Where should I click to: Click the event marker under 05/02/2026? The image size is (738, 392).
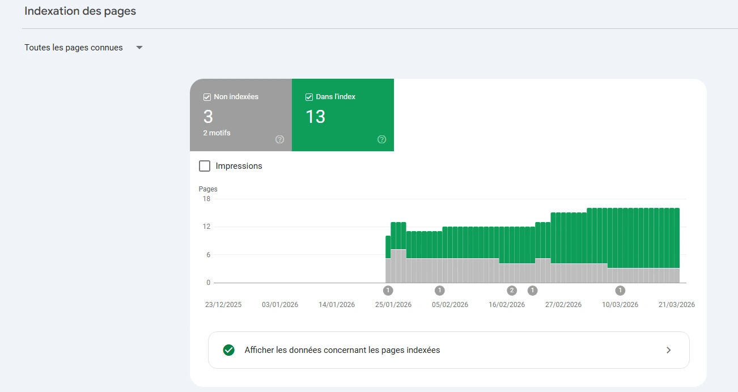[x=439, y=291]
